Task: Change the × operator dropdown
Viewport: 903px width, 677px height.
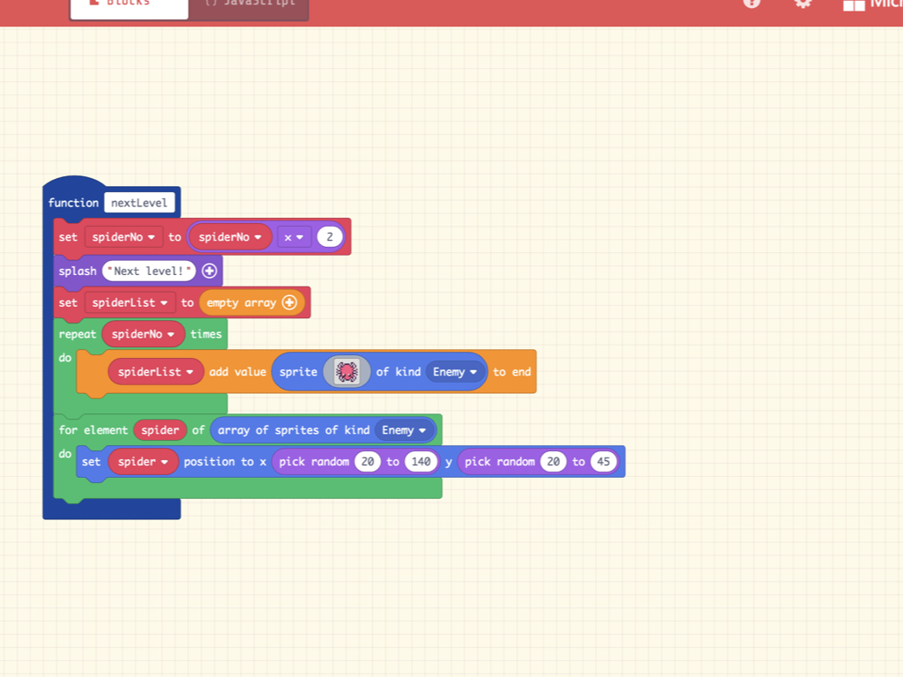Action: 294,236
